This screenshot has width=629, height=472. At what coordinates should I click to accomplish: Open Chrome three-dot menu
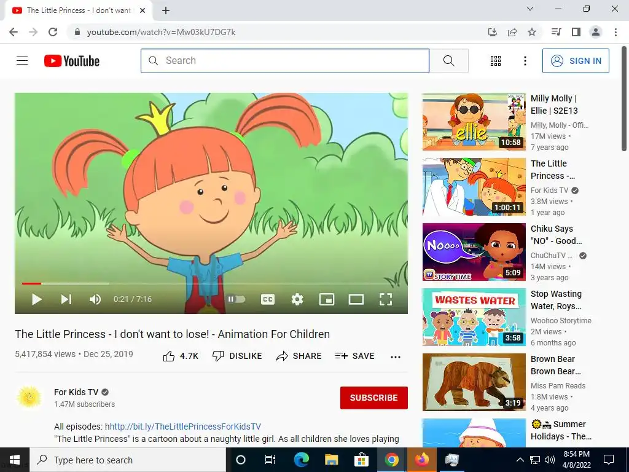615,32
